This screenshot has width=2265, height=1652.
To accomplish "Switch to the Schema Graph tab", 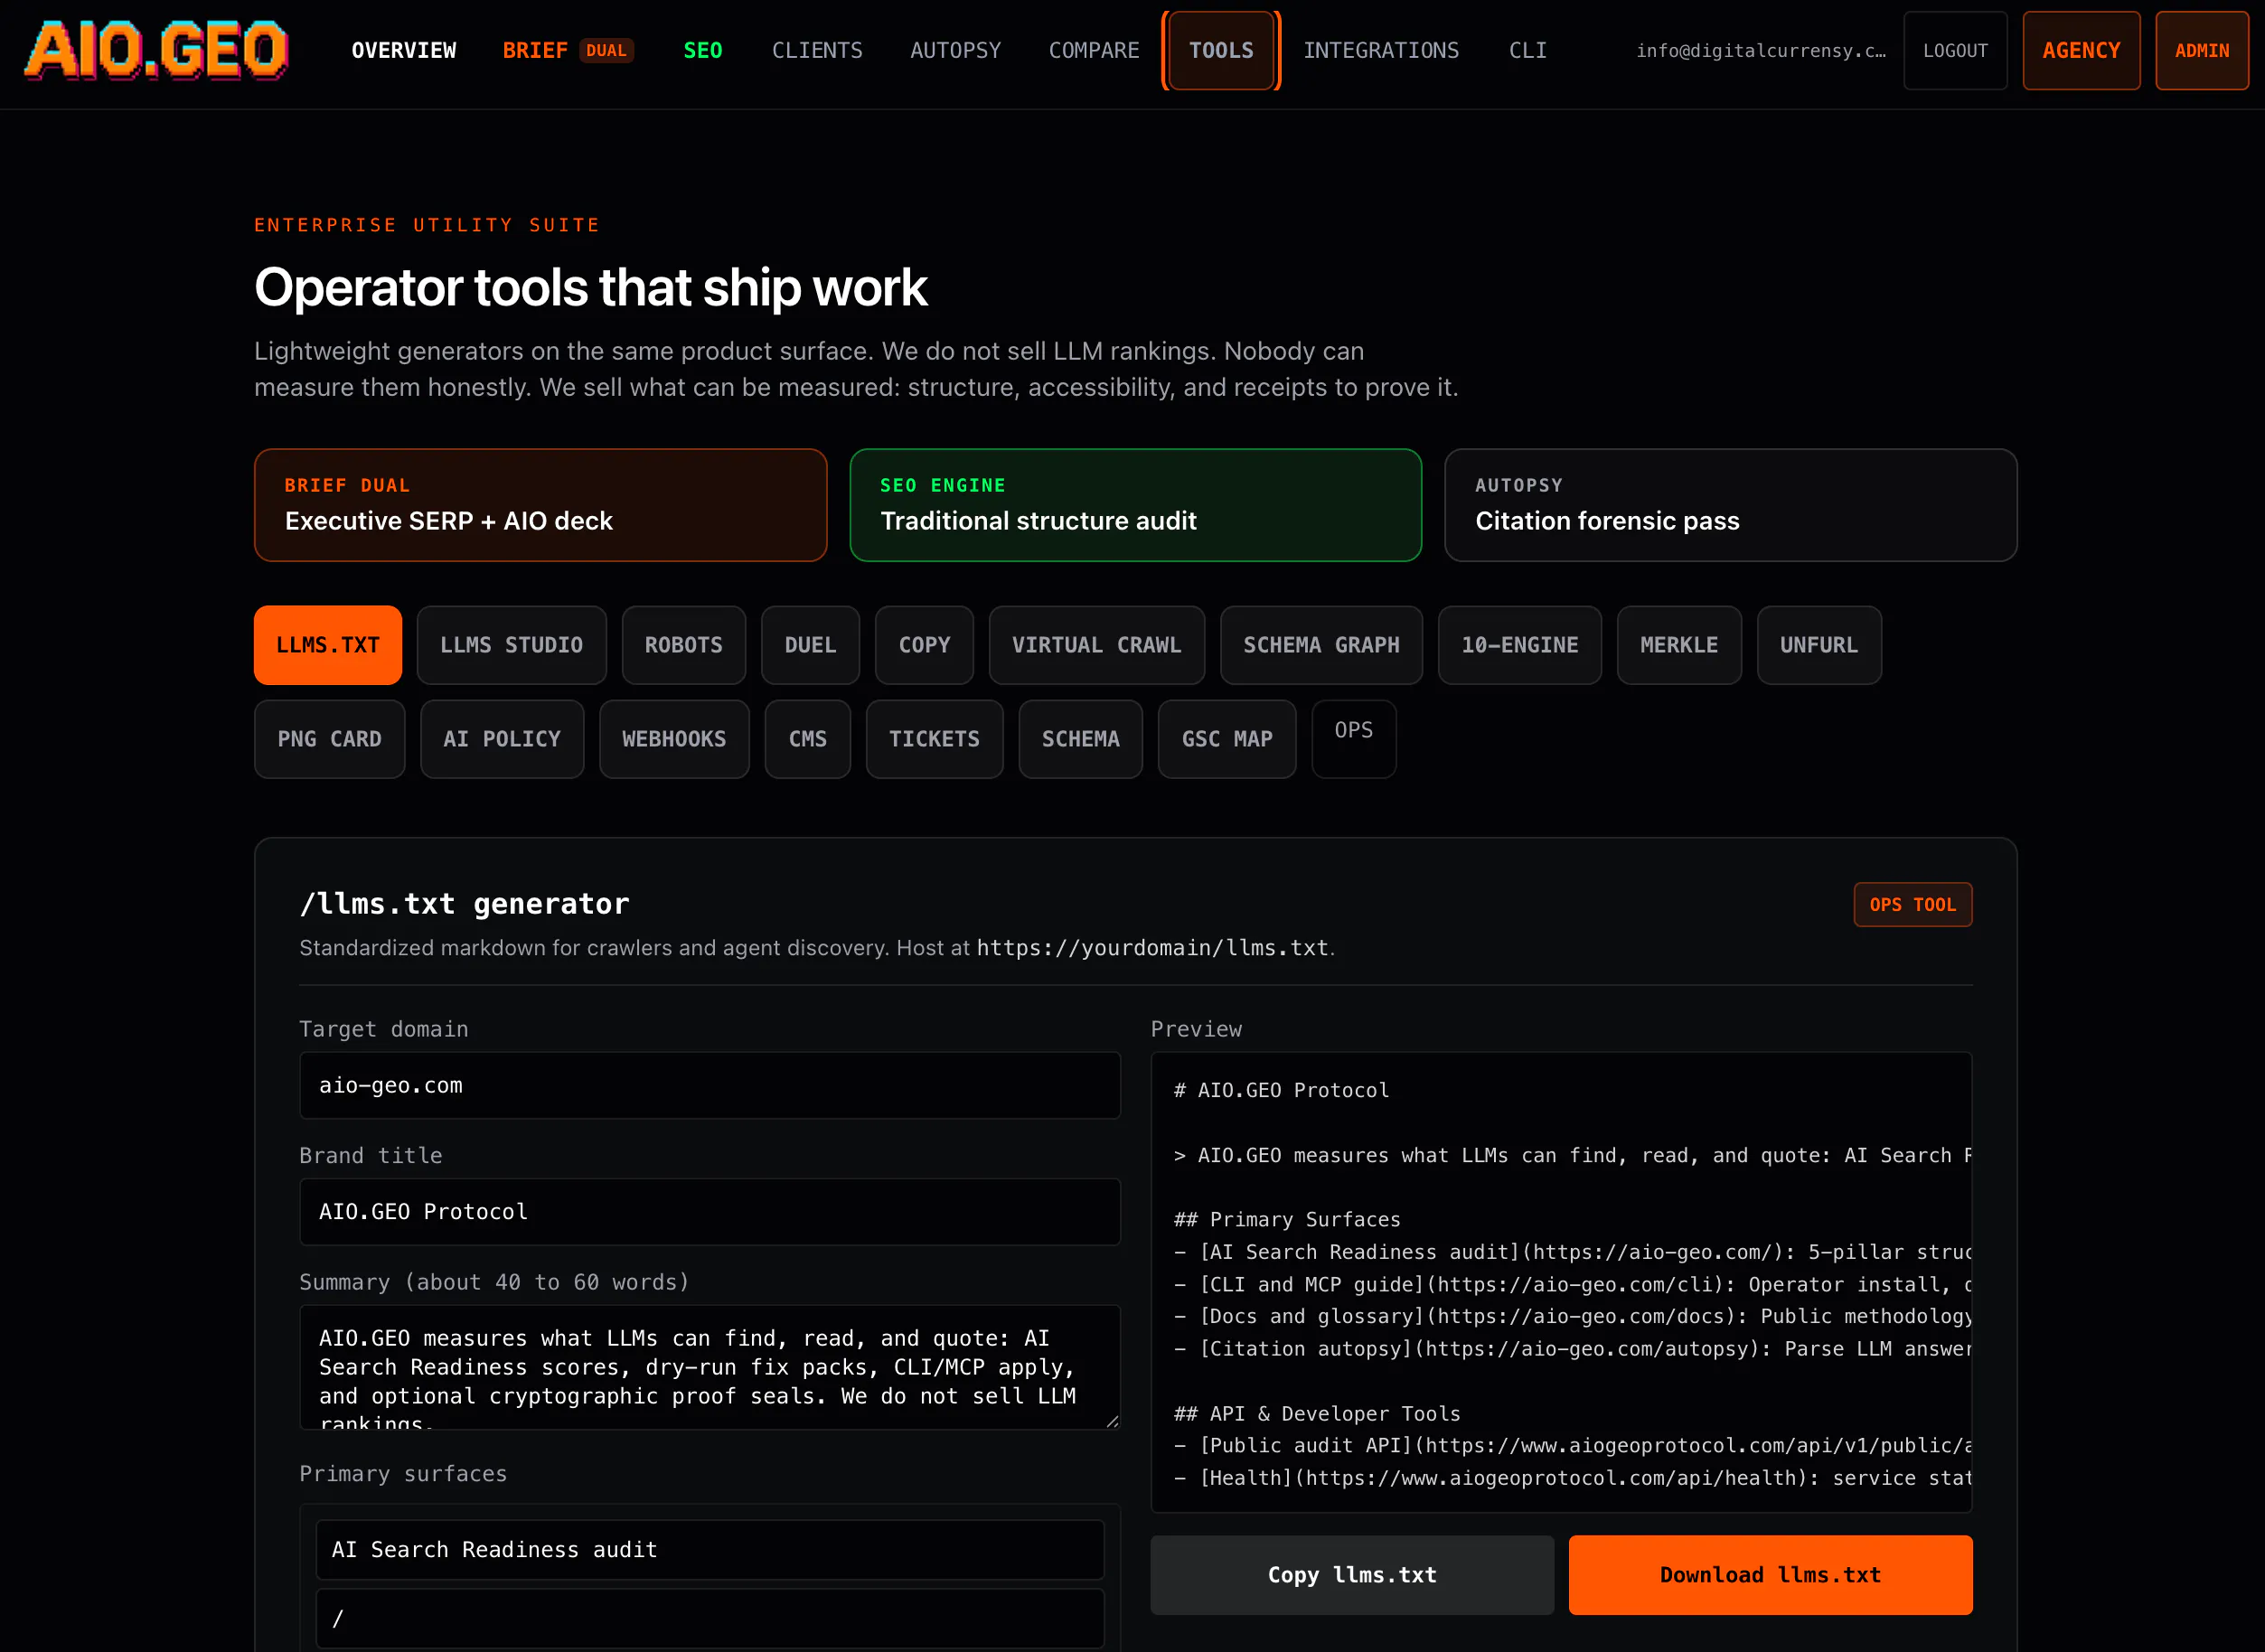I will point(1321,645).
